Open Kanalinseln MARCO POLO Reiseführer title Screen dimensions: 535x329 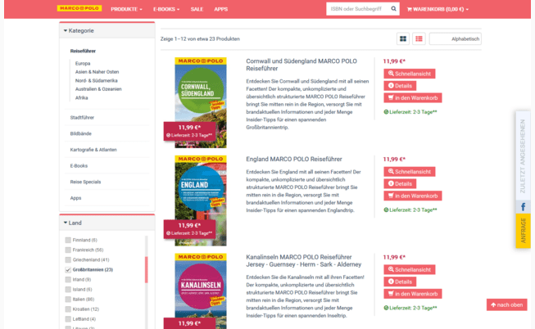coord(304,261)
